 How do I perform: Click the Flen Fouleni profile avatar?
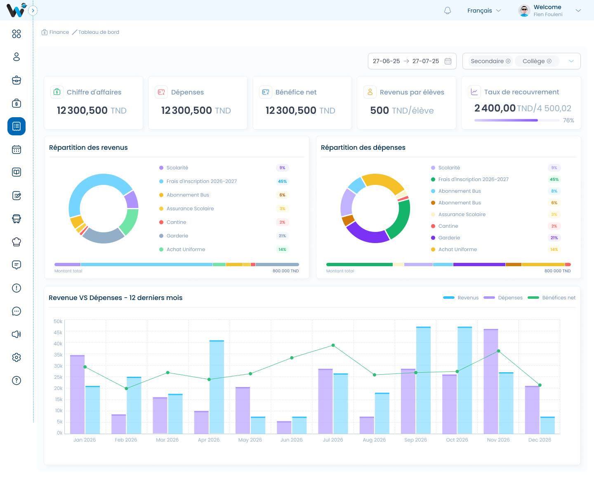[524, 11]
